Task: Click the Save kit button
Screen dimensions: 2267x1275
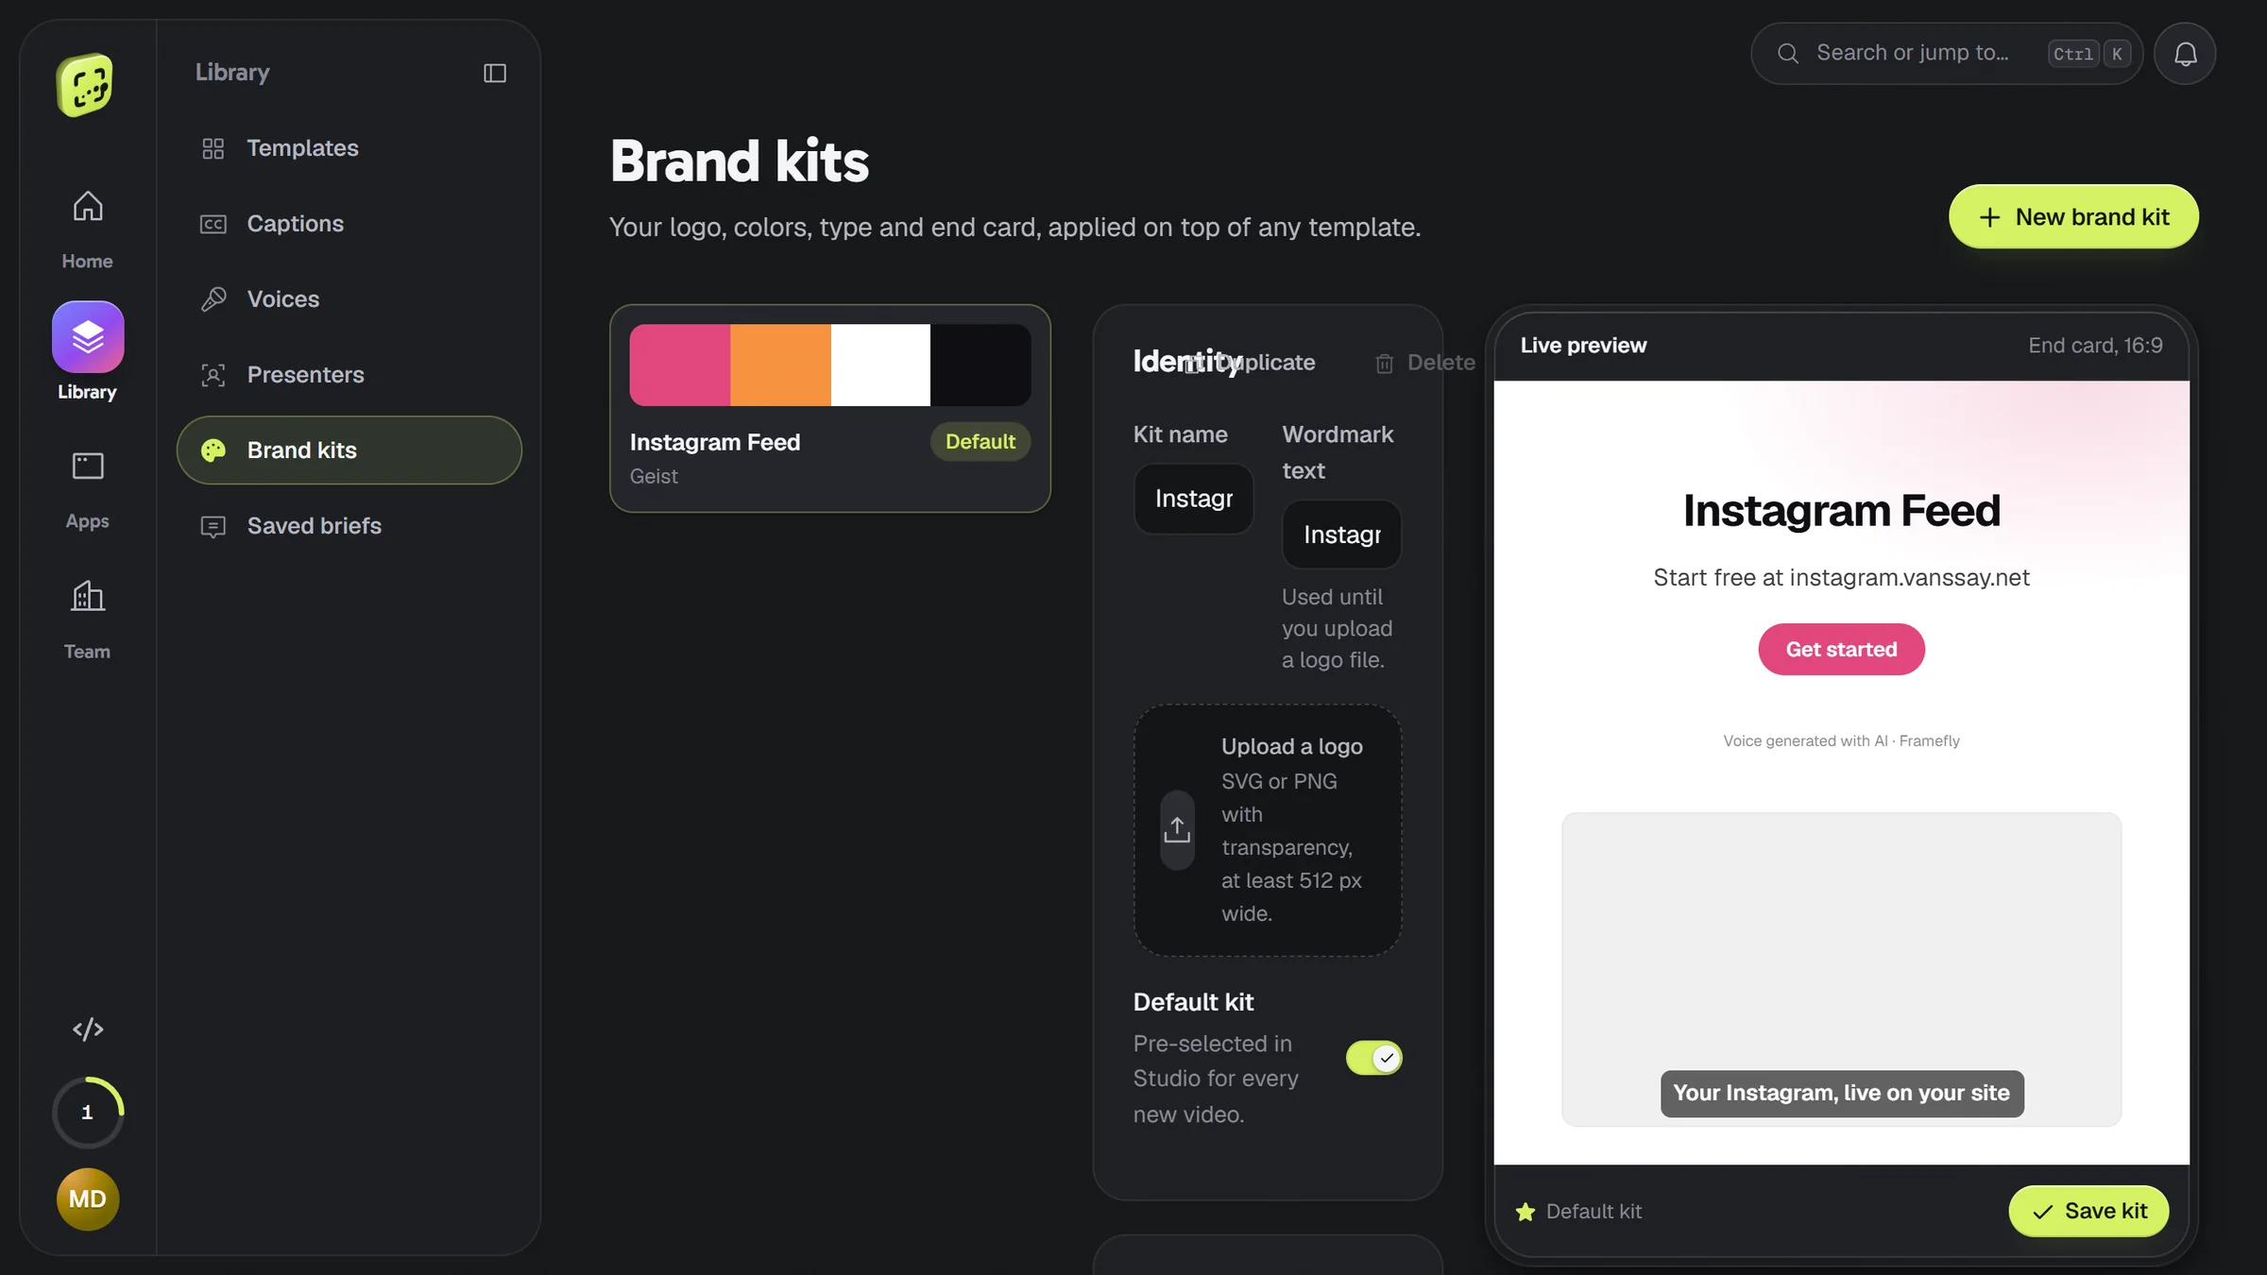Action: coord(2088,1211)
